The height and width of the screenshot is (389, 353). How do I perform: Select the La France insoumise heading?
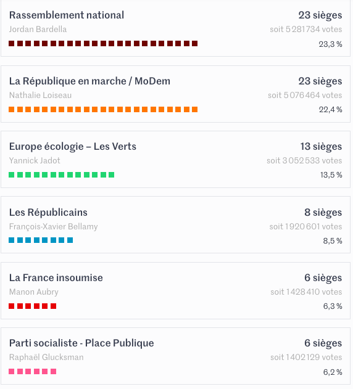[x=56, y=278]
